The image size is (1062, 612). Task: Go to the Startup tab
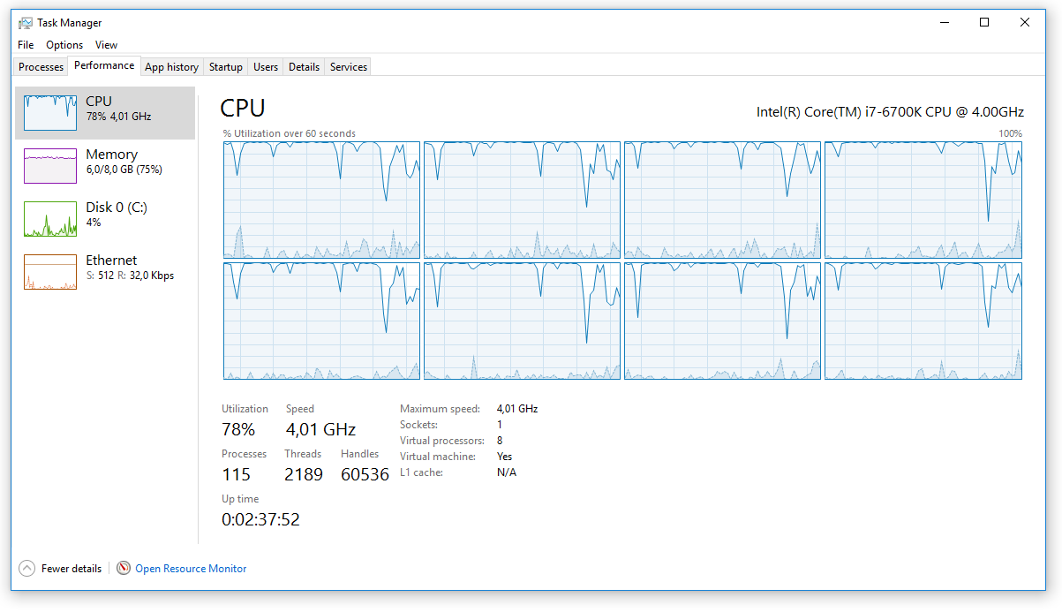226,67
